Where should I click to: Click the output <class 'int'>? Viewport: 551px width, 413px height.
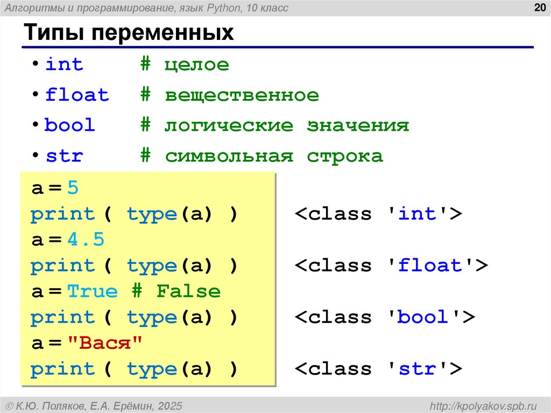(x=378, y=214)
